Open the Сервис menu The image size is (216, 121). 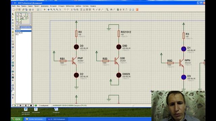click(30, 6)
